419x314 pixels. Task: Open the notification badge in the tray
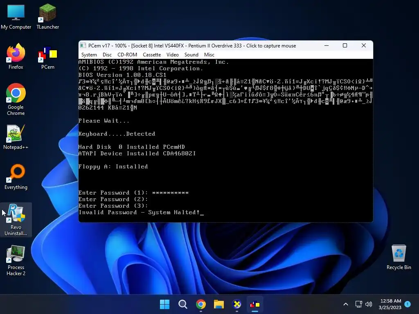pos(408,304)
